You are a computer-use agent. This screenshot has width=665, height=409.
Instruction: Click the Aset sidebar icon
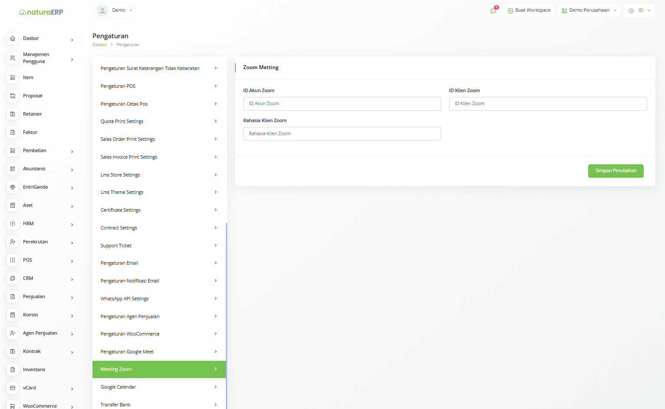coord(13,205)
